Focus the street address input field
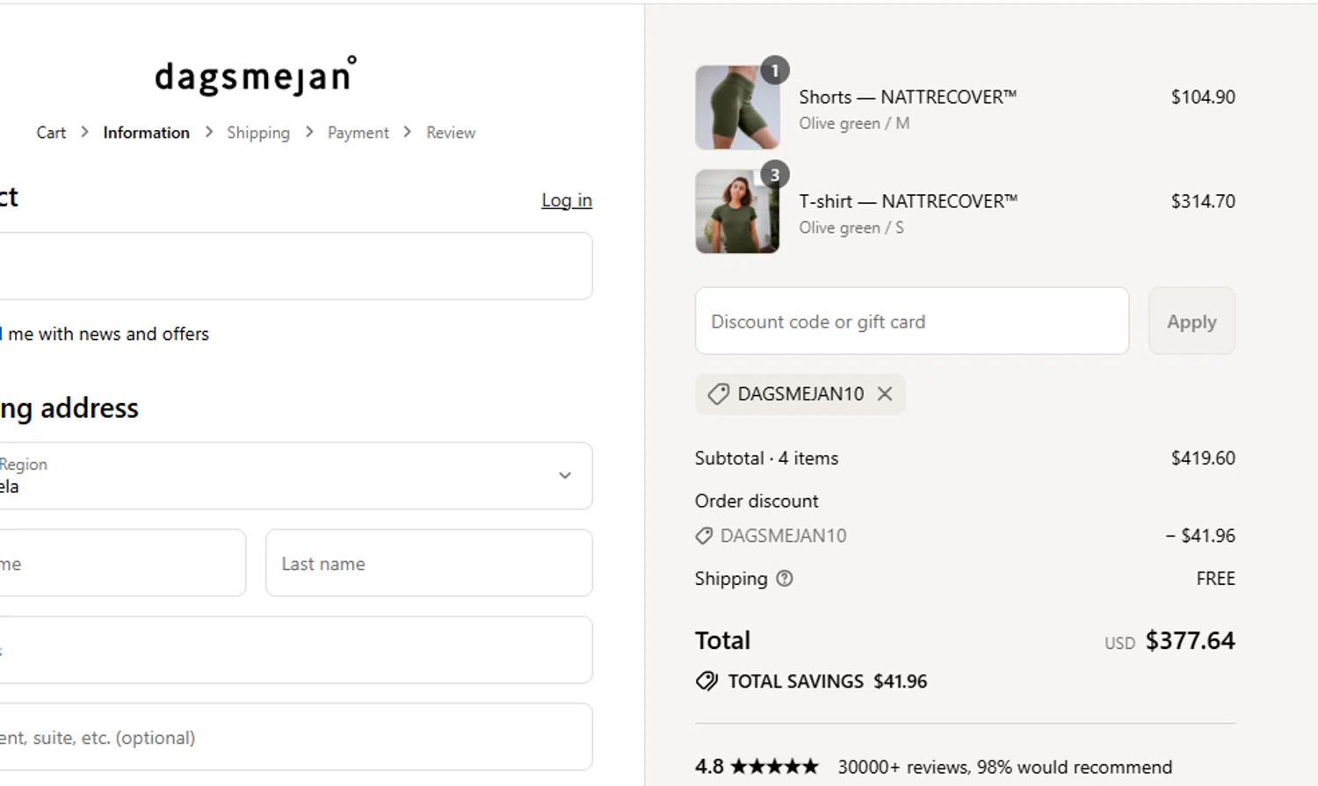This screenshot has height=786, width=1318. pyautogui.click(x=294, y=650)
